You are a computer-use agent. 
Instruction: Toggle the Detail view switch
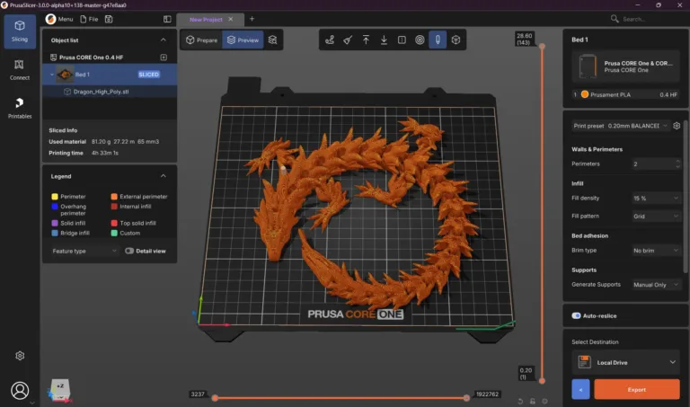pyautogui.click(x=129, y=251)
